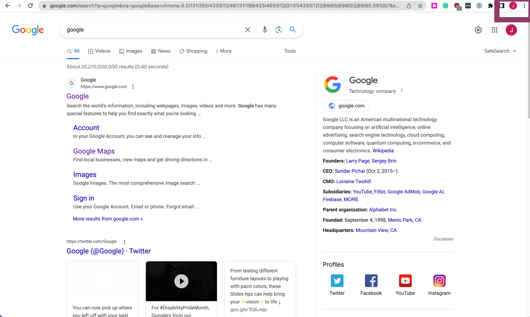530x317 pixels.
Task: Open the Google Account J avatar
Action: pos(511,30)
